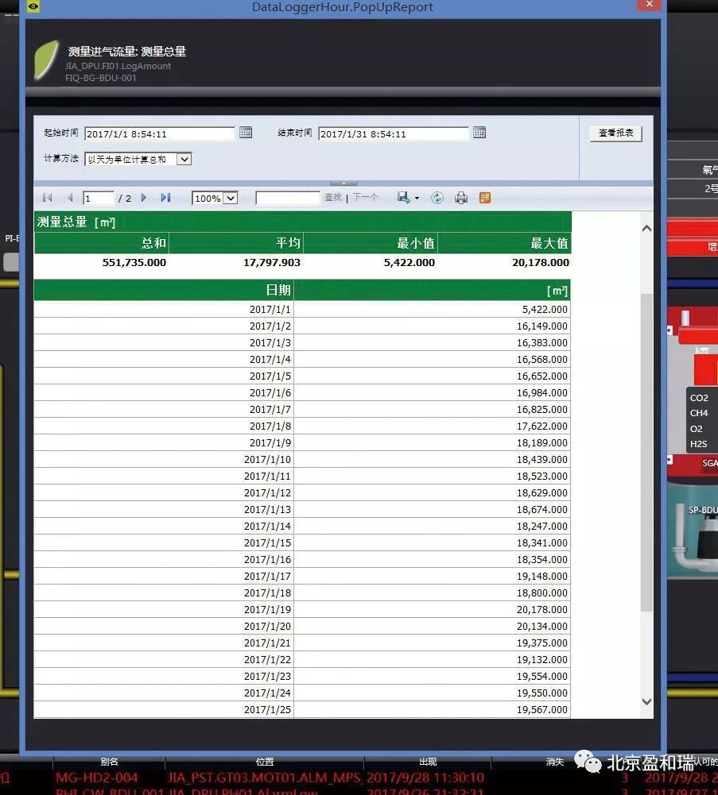Click 查找 to find text
The height and width of the screenshot is (795, 718).
point(332,198)
